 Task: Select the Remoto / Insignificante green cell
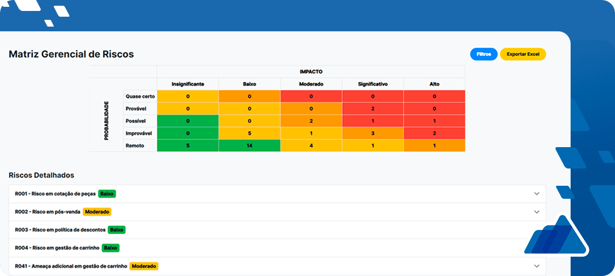pyautogui.click(x=188, y=146)
